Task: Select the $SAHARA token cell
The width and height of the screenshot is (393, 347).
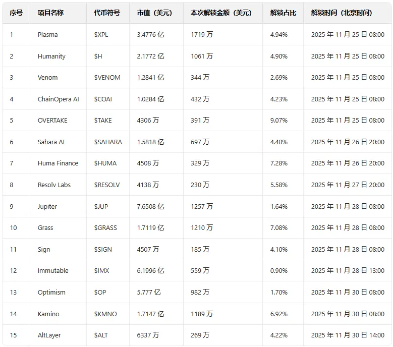Action: [108, 142]
